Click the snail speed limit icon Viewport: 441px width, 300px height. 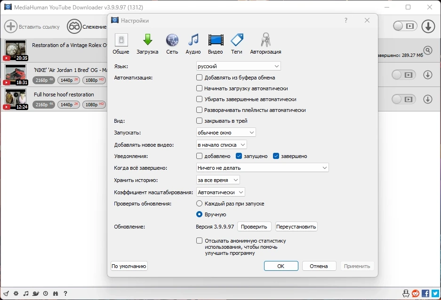pyautogui.click(x=36, y=293)
